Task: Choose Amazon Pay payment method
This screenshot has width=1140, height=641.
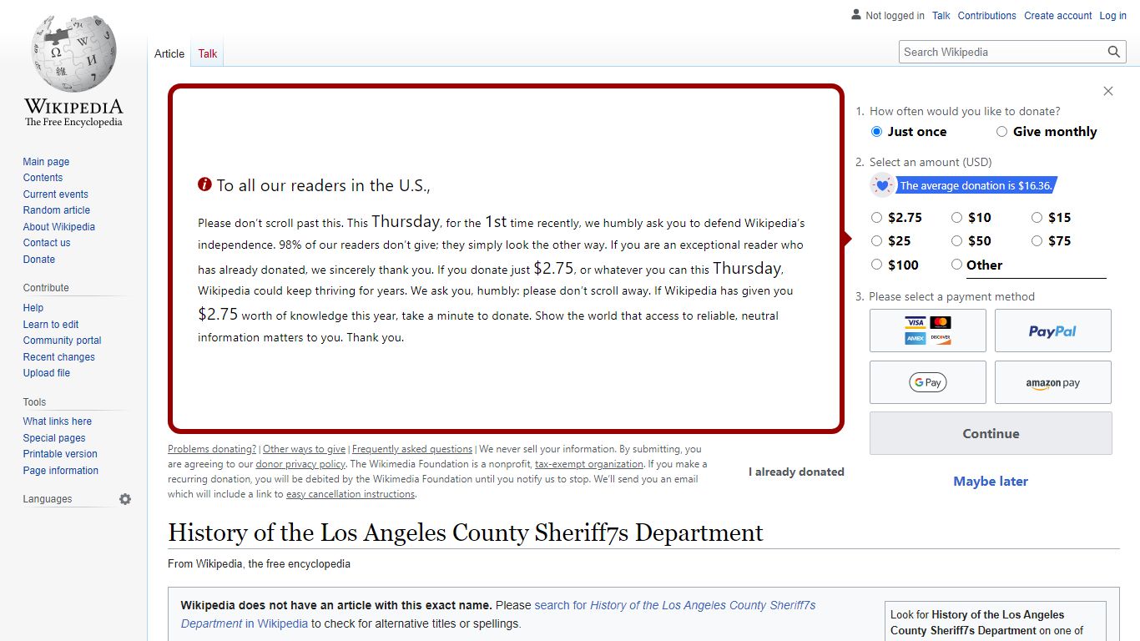Action: (1053, 382)
